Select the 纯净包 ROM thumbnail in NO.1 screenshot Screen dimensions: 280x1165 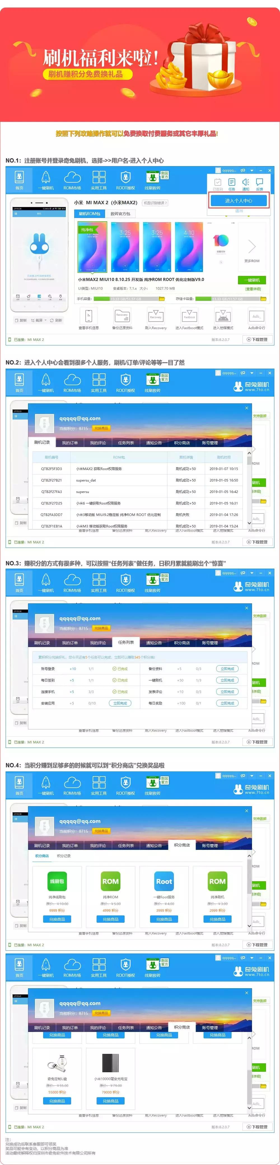pyautogui.click(x=92, y=247)
